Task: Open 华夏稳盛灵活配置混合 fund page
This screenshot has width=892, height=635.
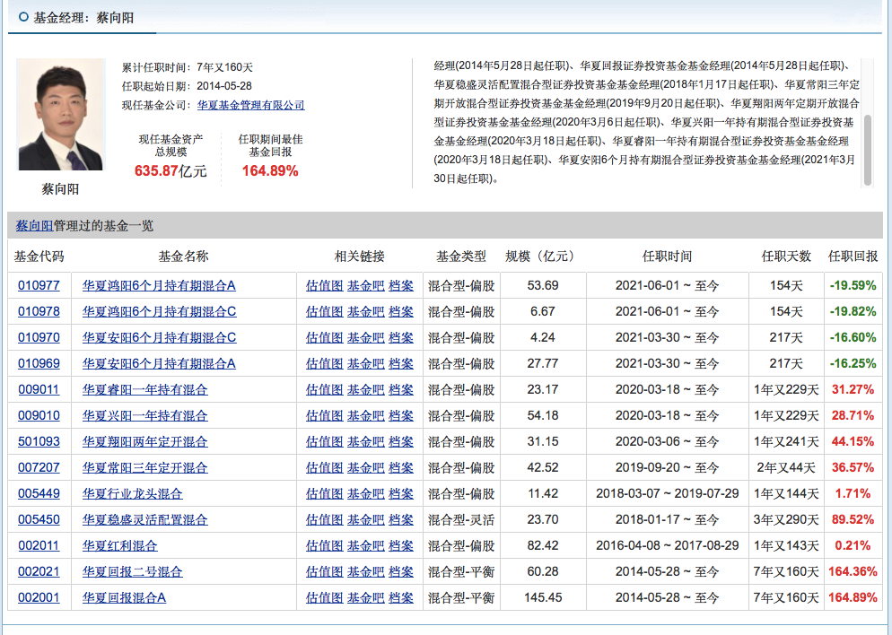Action: [x=145, y=519]
